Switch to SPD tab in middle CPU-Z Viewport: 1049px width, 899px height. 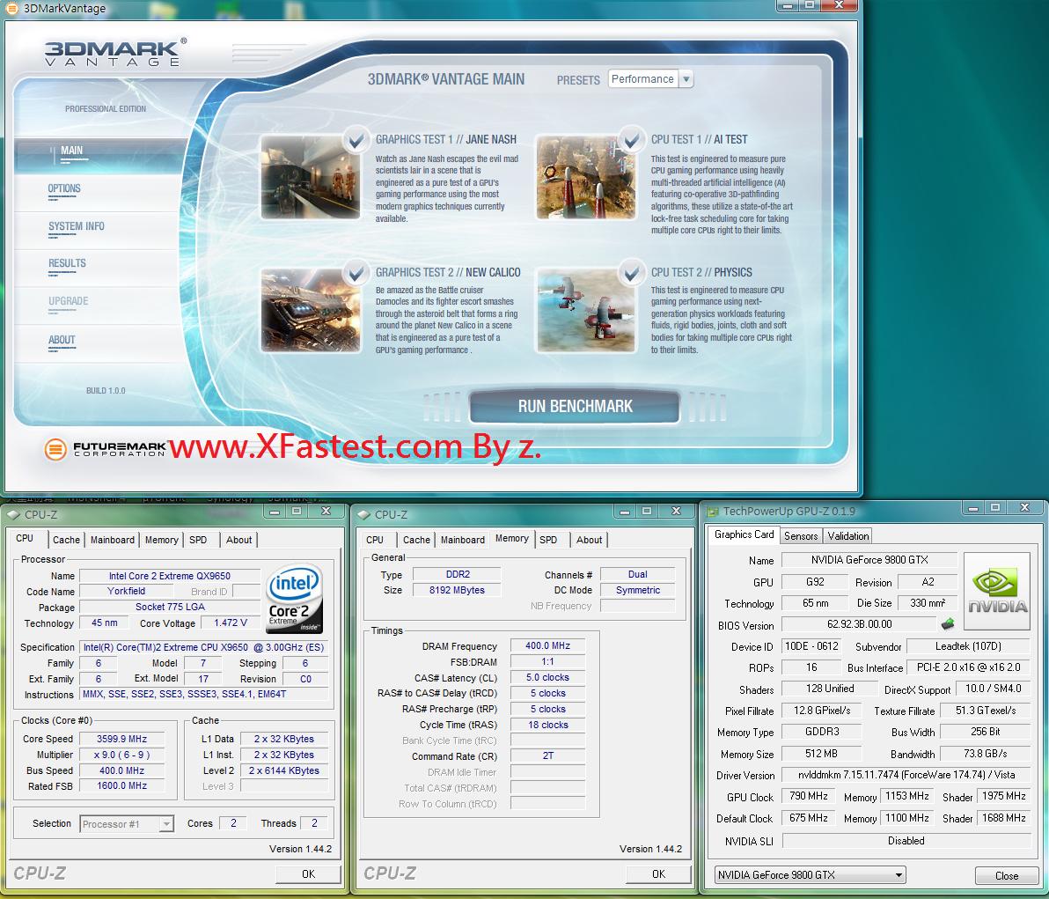pos(548,540)
